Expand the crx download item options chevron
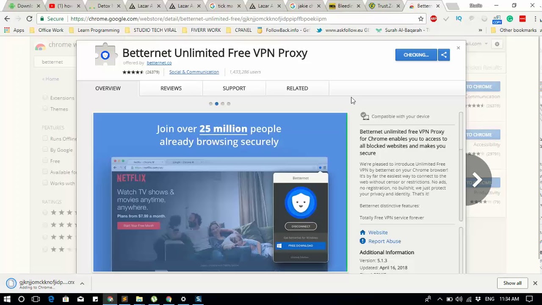The height and width of the screenshot is (305, 542). click(x=82, y=283)
